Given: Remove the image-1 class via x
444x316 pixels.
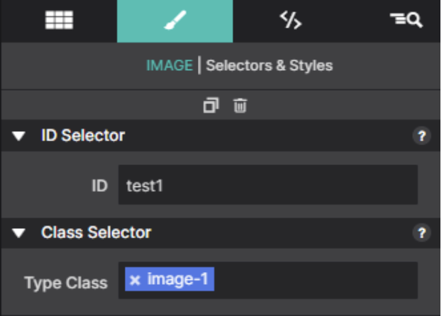Looking at the screenshot, I should (x=135, y=280).
